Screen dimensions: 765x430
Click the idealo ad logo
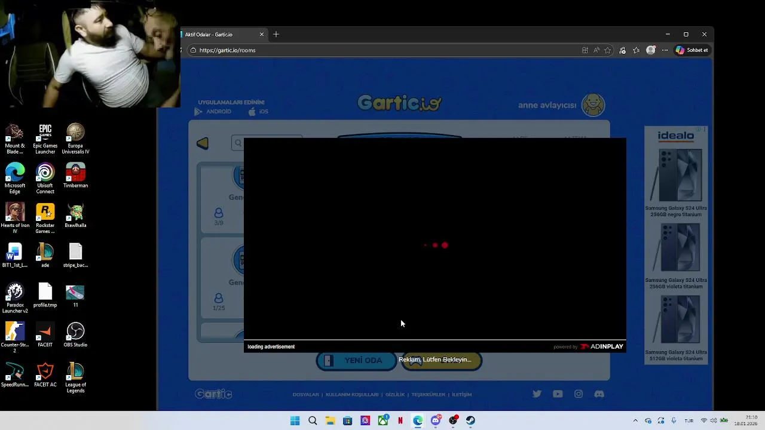pyautogui.click(x=676, y=136)
